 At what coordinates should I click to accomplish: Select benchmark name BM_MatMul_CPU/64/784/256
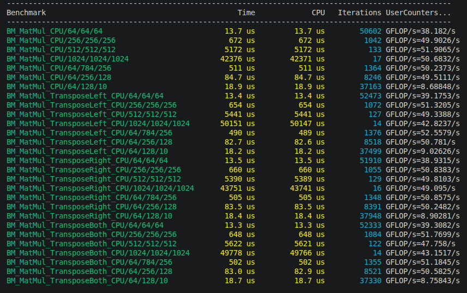click(x=59, y=68)
